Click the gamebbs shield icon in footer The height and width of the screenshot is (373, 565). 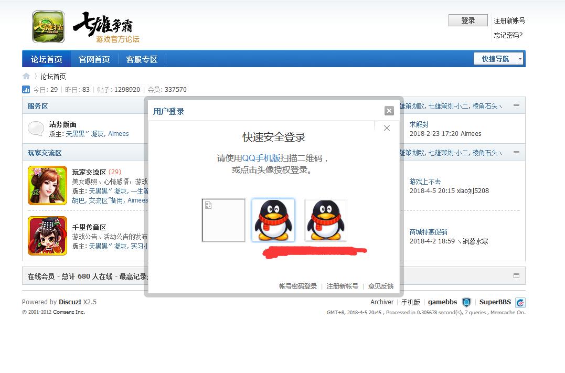[x=466, y=302]
